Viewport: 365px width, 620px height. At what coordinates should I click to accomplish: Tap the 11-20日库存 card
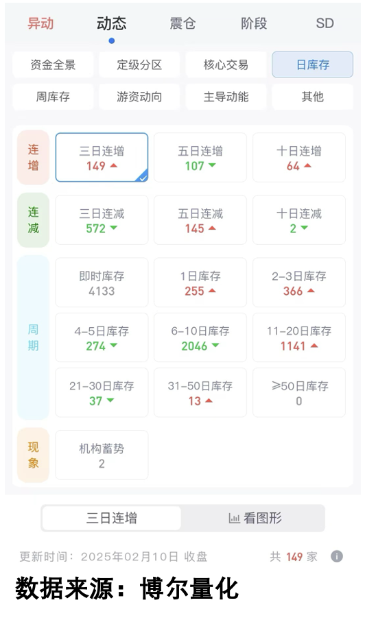tap(299, 337)
